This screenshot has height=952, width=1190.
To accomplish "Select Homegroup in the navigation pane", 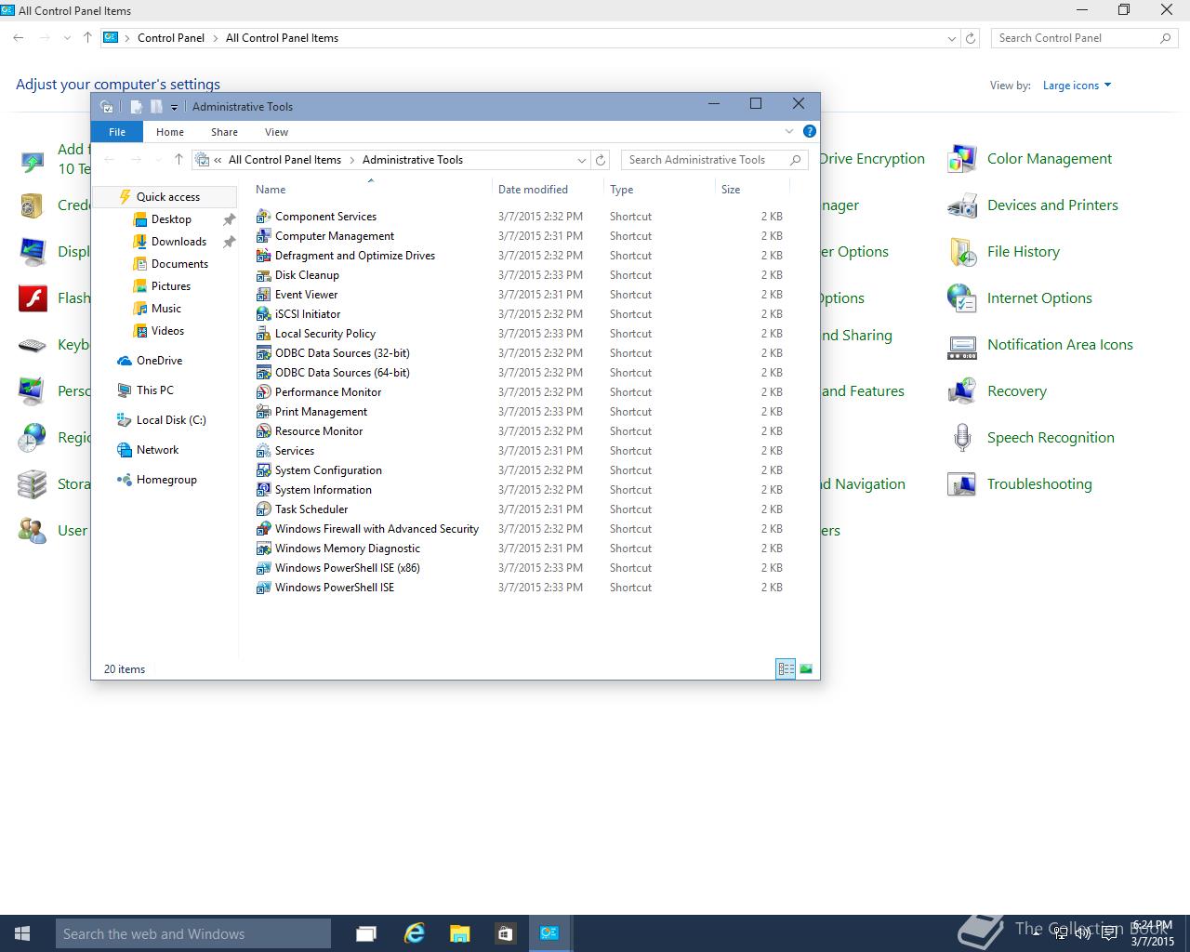I will pos(166,480).
